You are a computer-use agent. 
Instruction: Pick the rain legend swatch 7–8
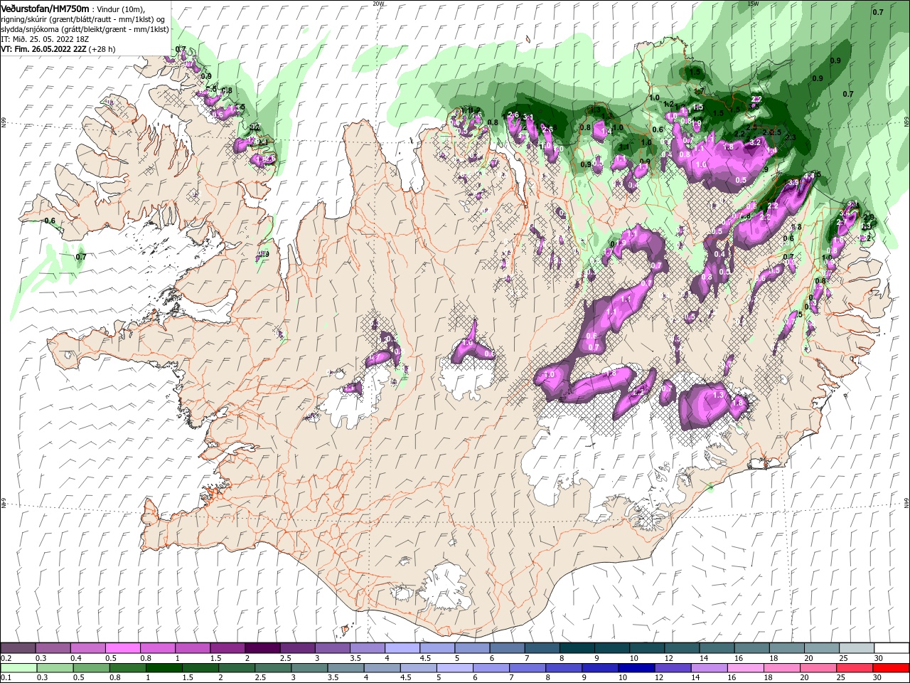point(529,668)
